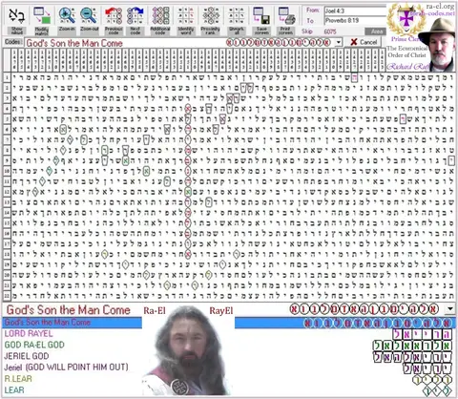Click the Area button

pos(375,31)
